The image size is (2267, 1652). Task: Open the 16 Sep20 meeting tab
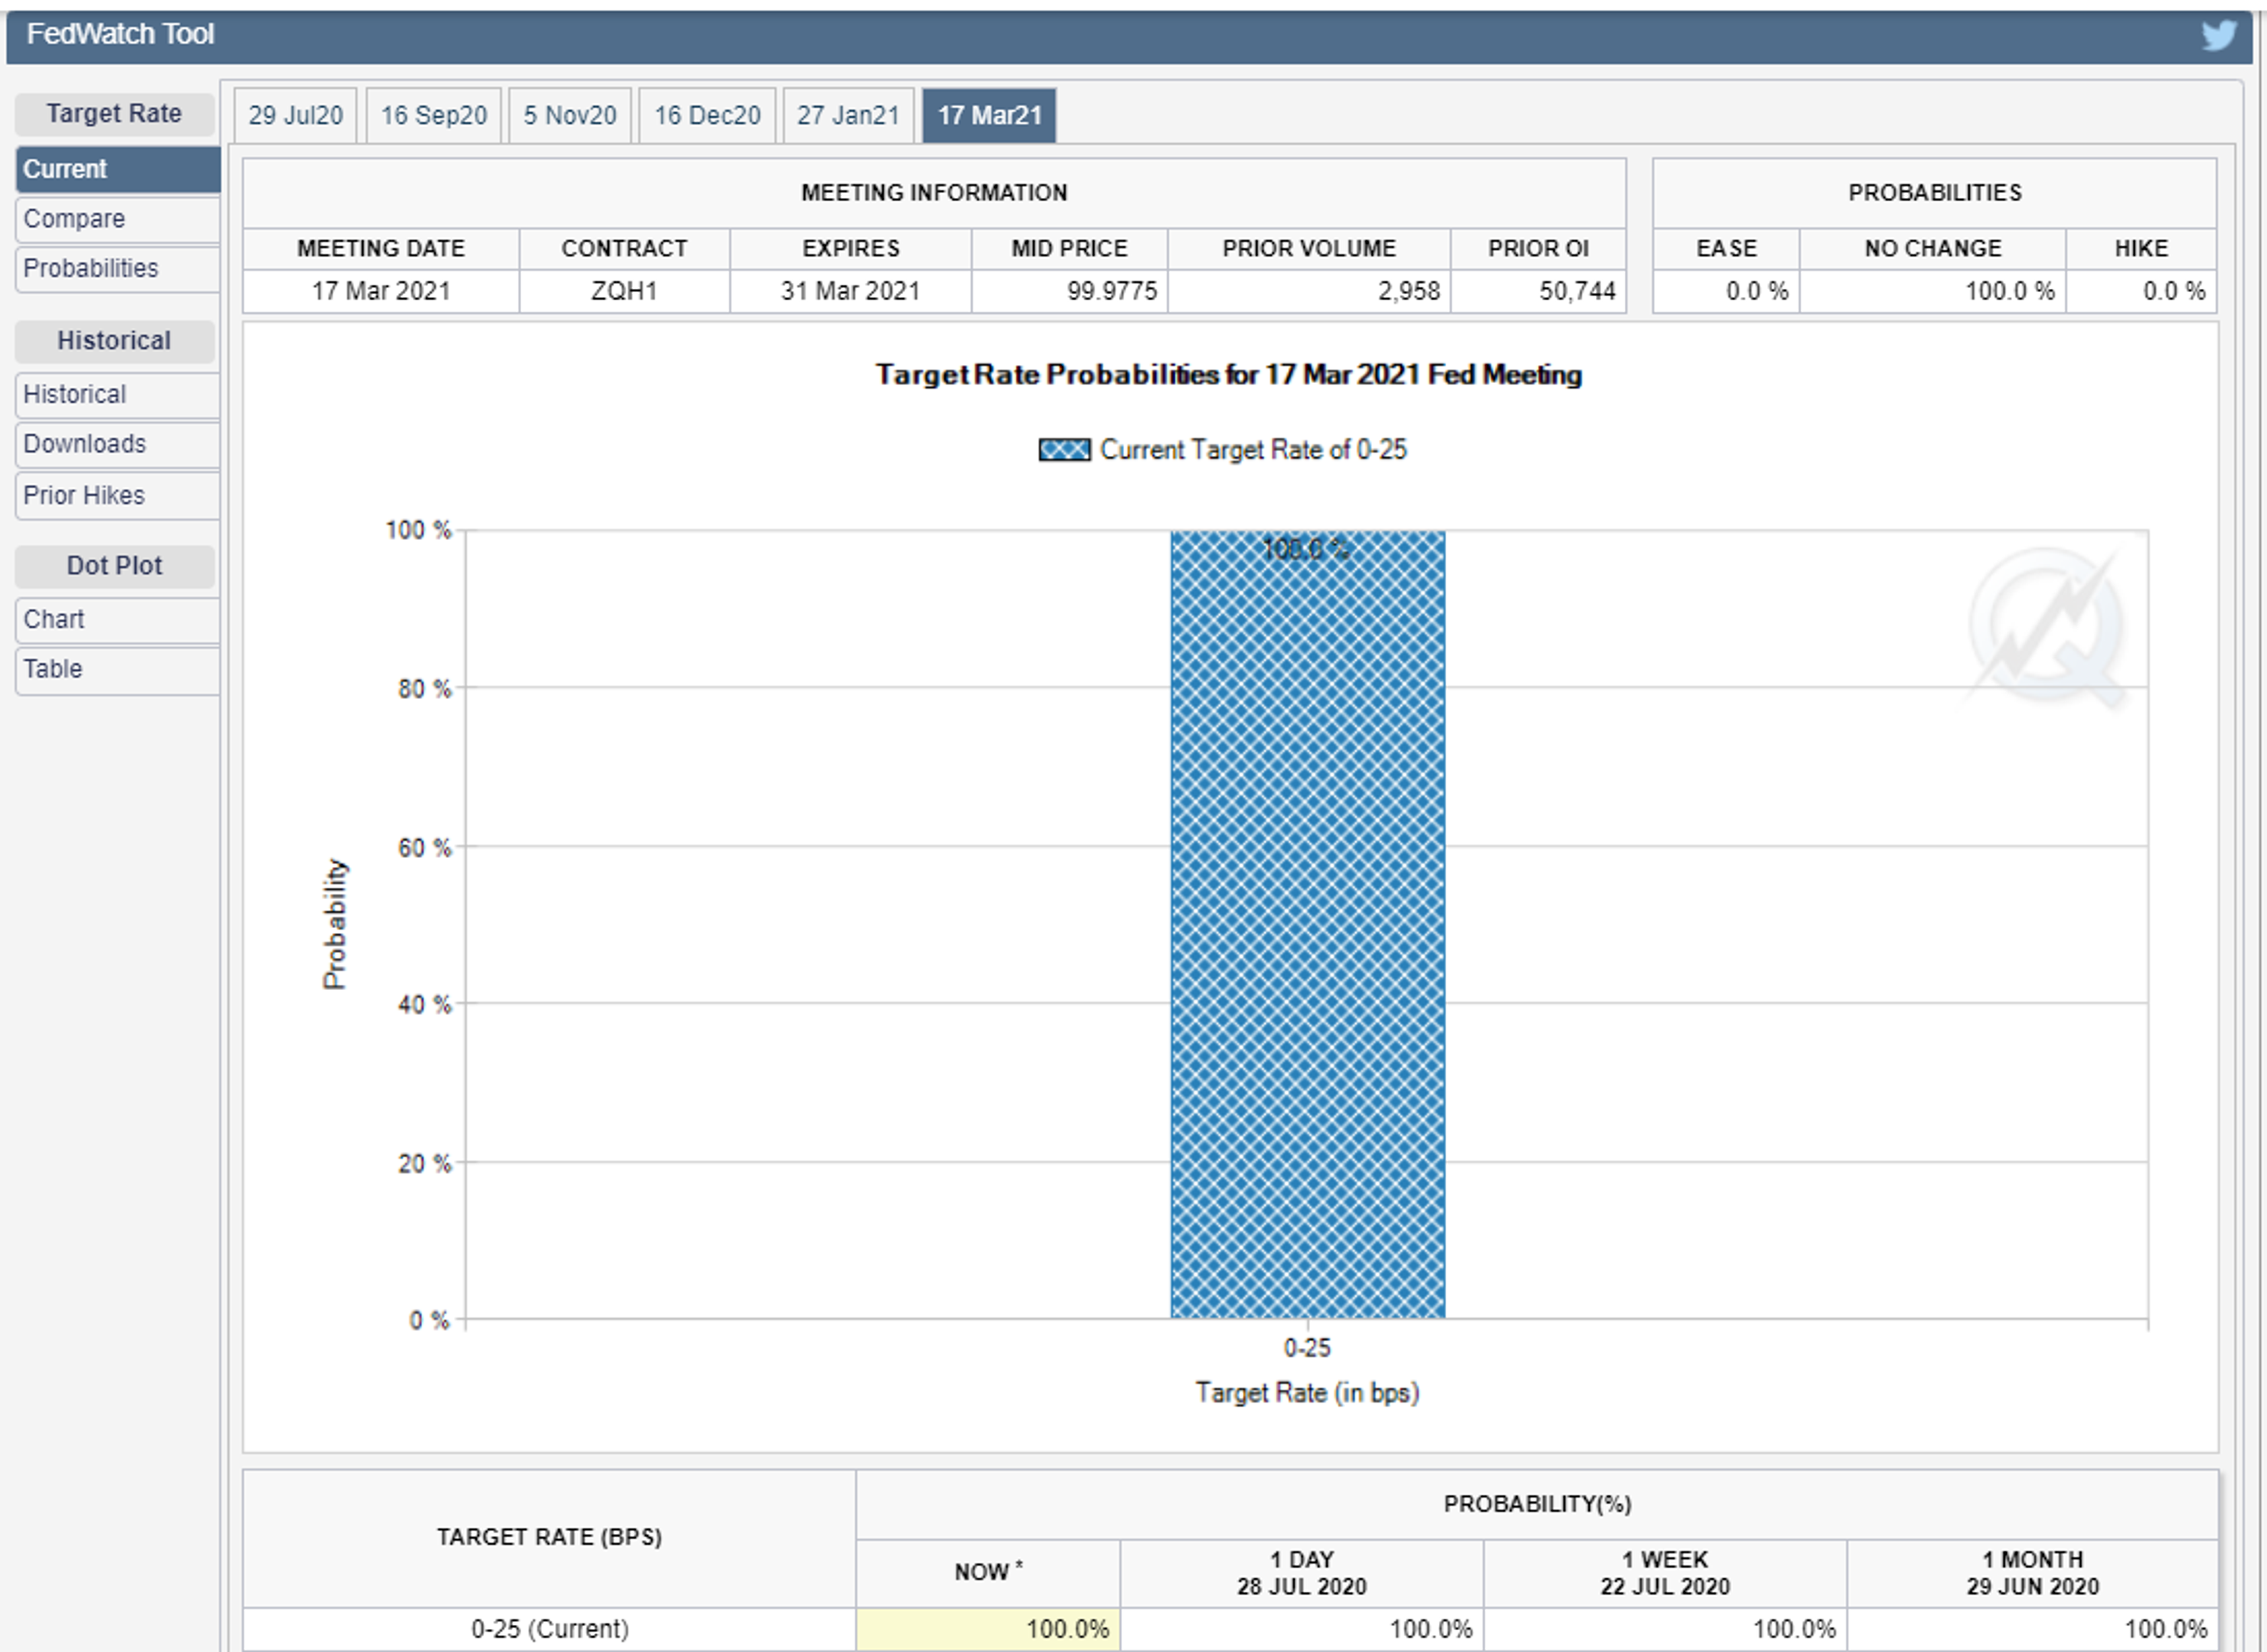pos(433,115)
